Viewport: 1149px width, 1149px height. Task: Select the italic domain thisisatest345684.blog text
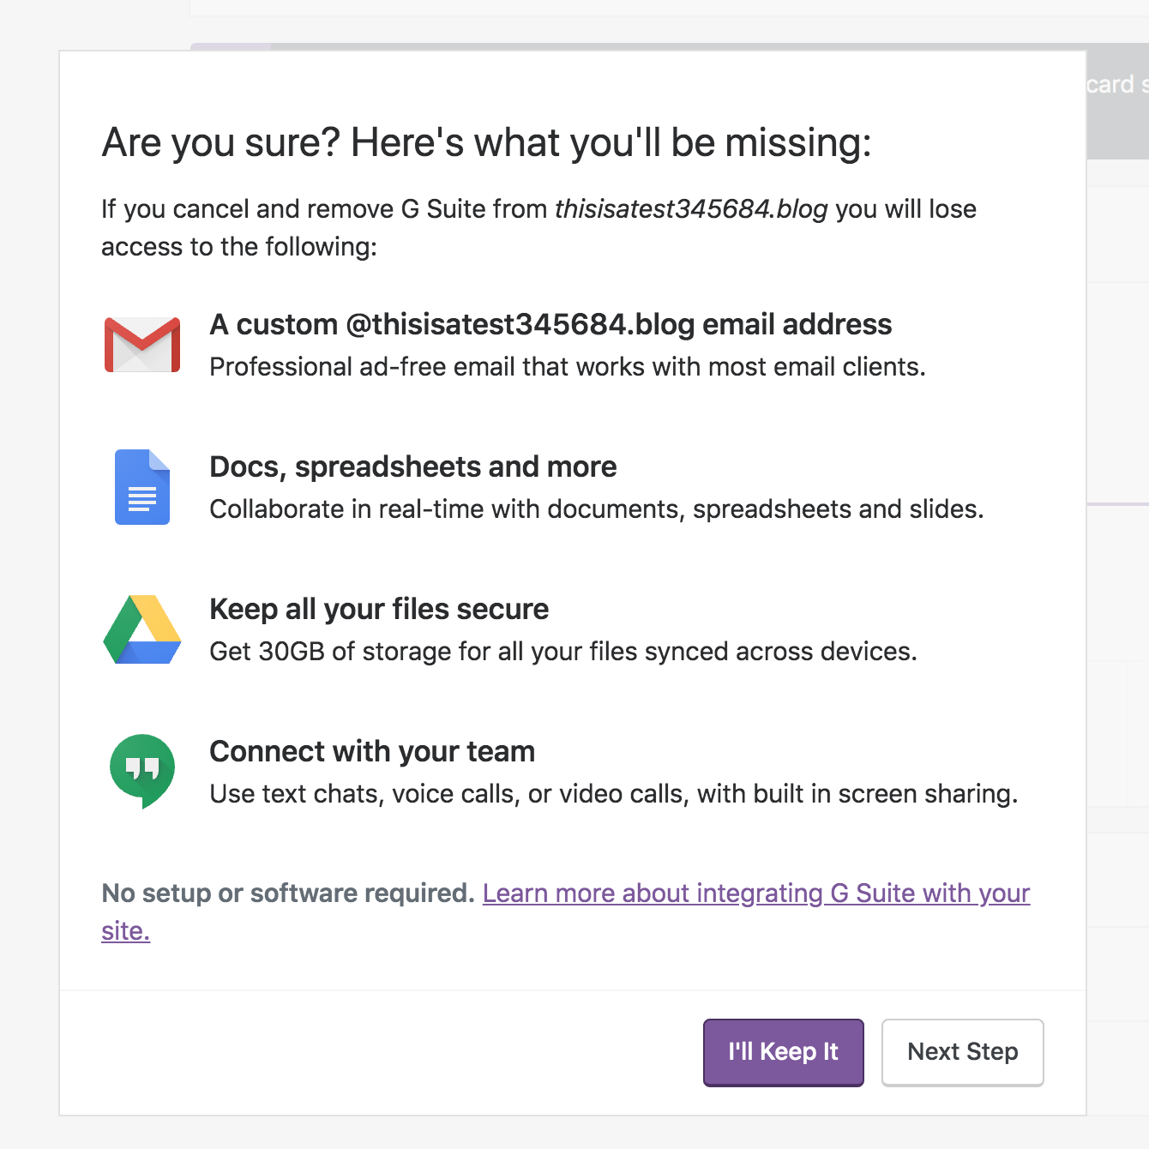pyautogui.click(x=691, y=208)
